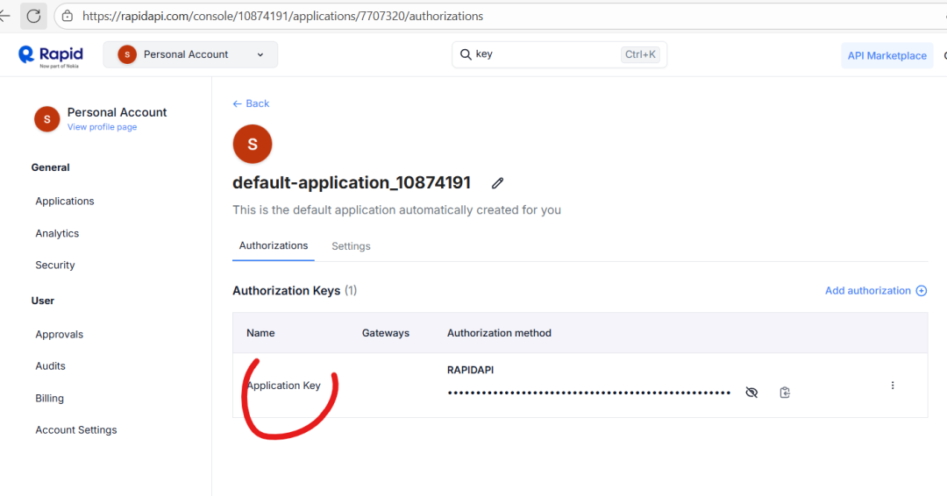
Task: Click the View profile page link
Action: pos(102,127)
